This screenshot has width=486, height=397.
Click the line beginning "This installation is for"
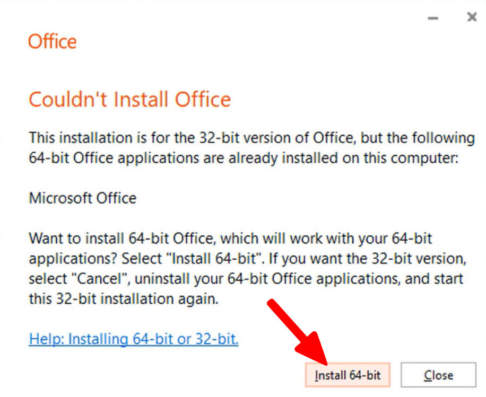pos(251,138)
